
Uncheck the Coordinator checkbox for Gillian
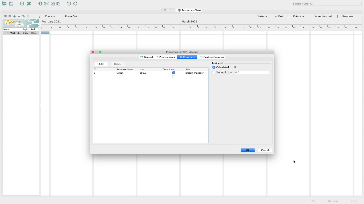click(x=173, y=73)
